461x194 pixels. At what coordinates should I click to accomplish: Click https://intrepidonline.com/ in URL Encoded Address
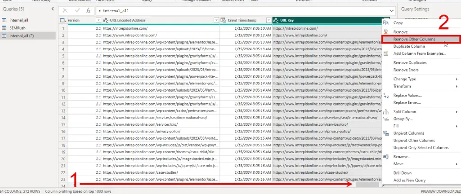(161, 28)
